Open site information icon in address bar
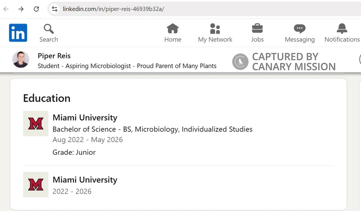Viewport: 361px width, 211px height. pos(55,9)
